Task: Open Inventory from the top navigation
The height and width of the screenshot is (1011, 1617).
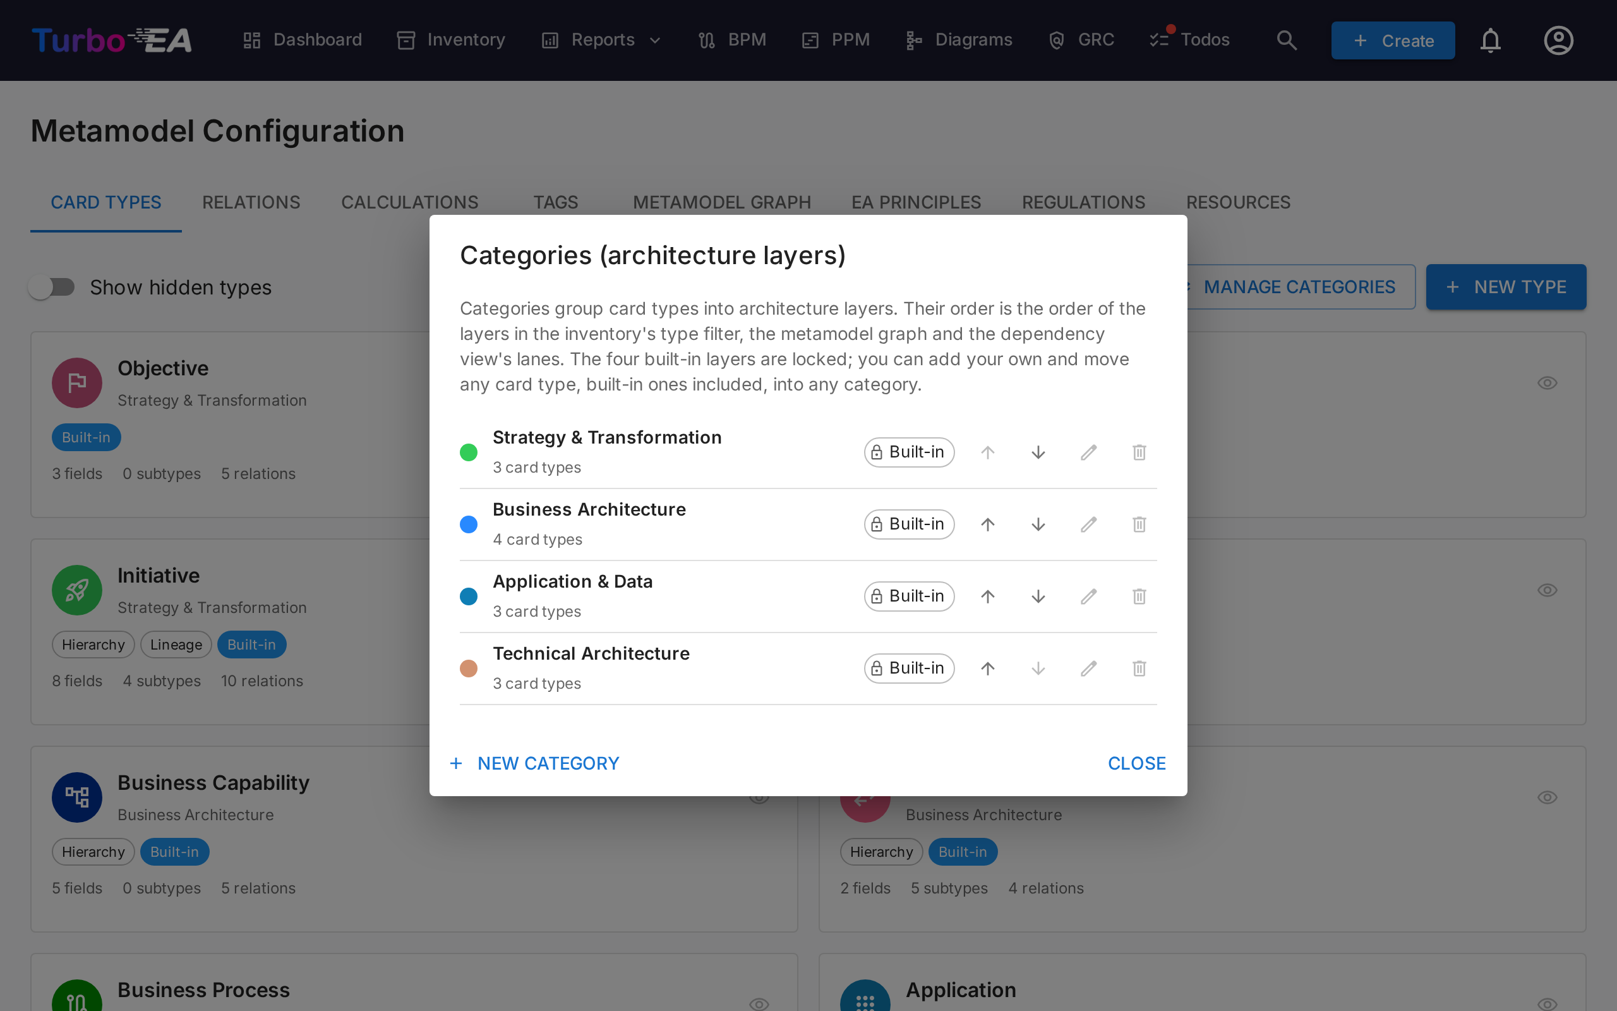Action: pos(451,40)
